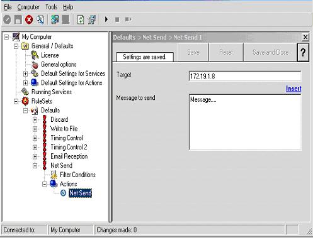Click the magnifier search toolbar icon

point(40,19)
